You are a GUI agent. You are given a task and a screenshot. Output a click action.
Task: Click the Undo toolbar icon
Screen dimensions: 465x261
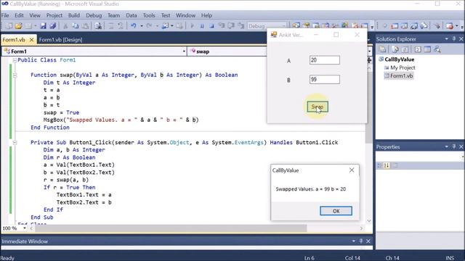click(134, 26)
